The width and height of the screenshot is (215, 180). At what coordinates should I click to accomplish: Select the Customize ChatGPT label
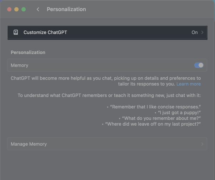(x=45, y=32)
